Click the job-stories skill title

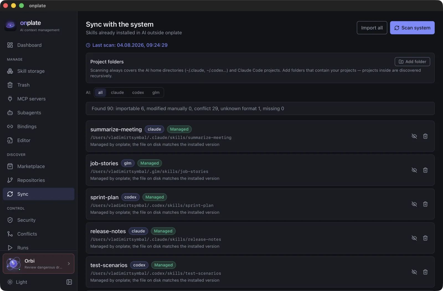coord(104,164)
